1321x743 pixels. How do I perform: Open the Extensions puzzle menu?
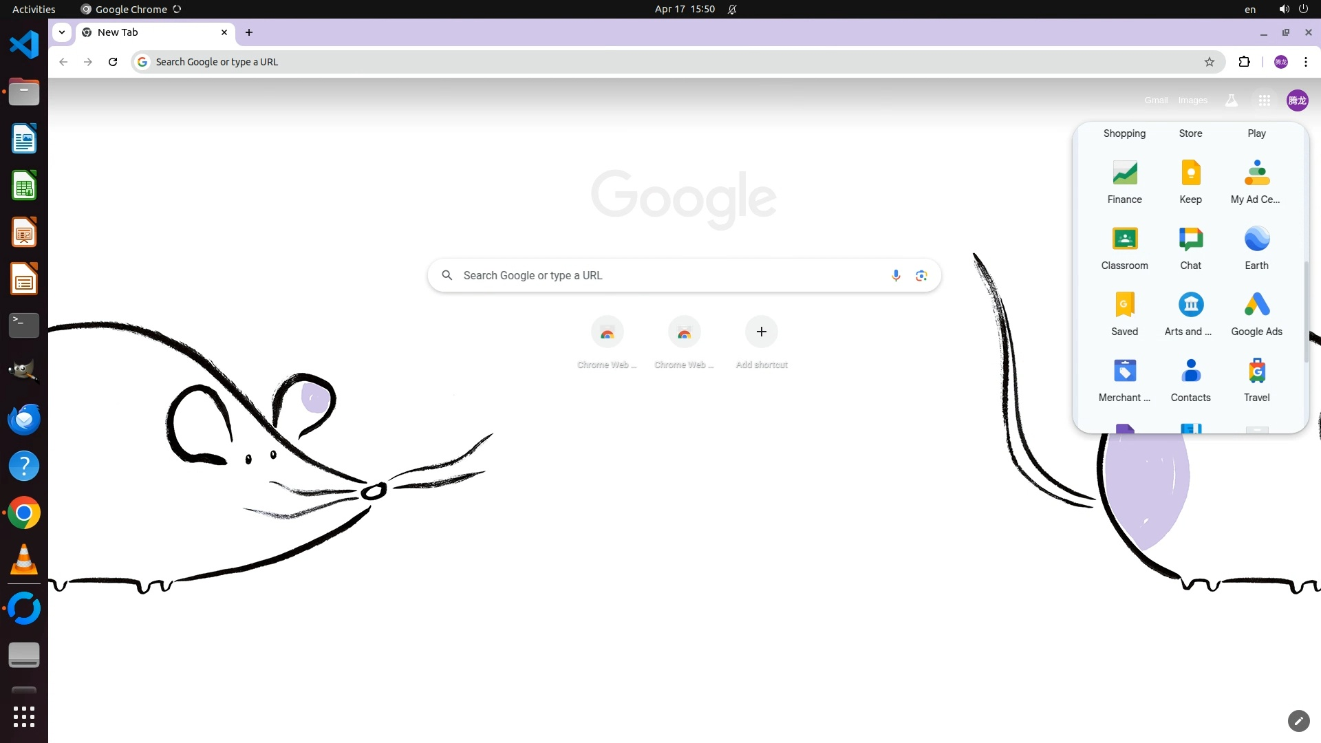pyautogui.click(x=1244, y=62)
